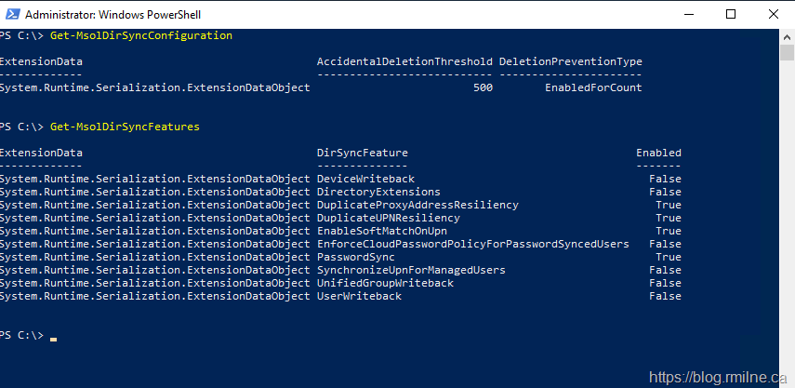Minimize the PowerShell window
This screenshot has width=795, height=388.
click(689, 14)
